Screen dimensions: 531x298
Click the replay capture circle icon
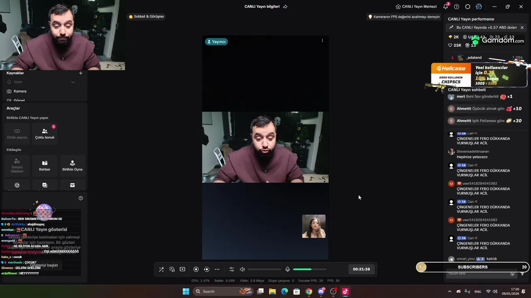click(207, 269)
